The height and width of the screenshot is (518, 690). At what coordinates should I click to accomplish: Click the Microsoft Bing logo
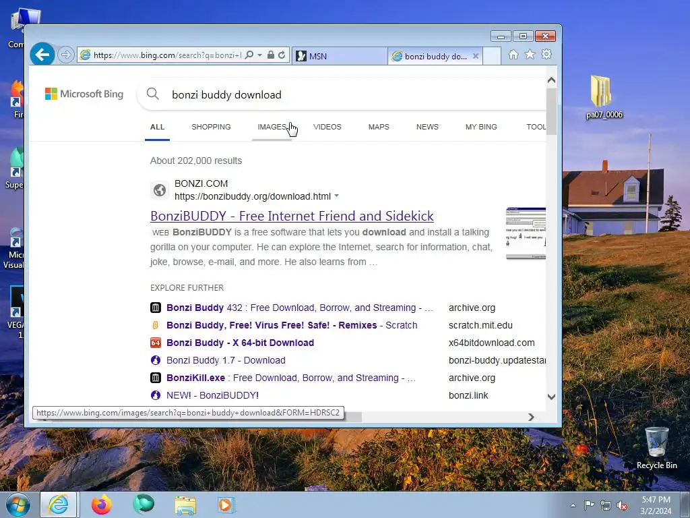84,94
